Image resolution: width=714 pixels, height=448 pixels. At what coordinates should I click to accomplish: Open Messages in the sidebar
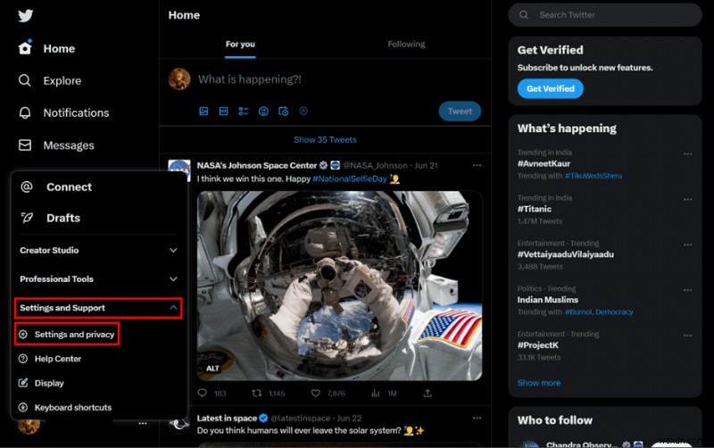point(56,145)
